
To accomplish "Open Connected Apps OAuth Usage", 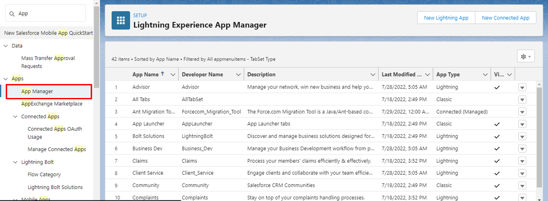I will coord(55,133).
